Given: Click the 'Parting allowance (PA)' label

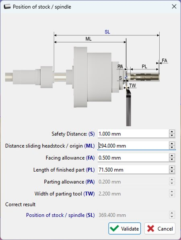Looking at the screenshot, I should tap(69, 182).
